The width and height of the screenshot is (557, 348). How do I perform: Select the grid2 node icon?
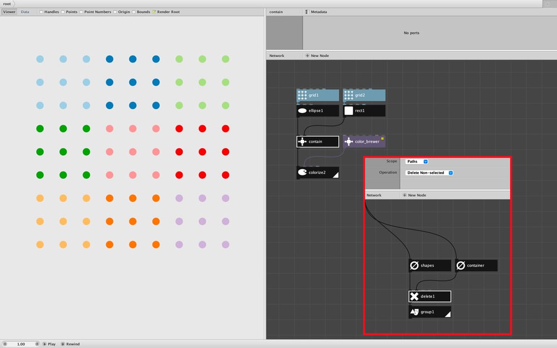349,95
